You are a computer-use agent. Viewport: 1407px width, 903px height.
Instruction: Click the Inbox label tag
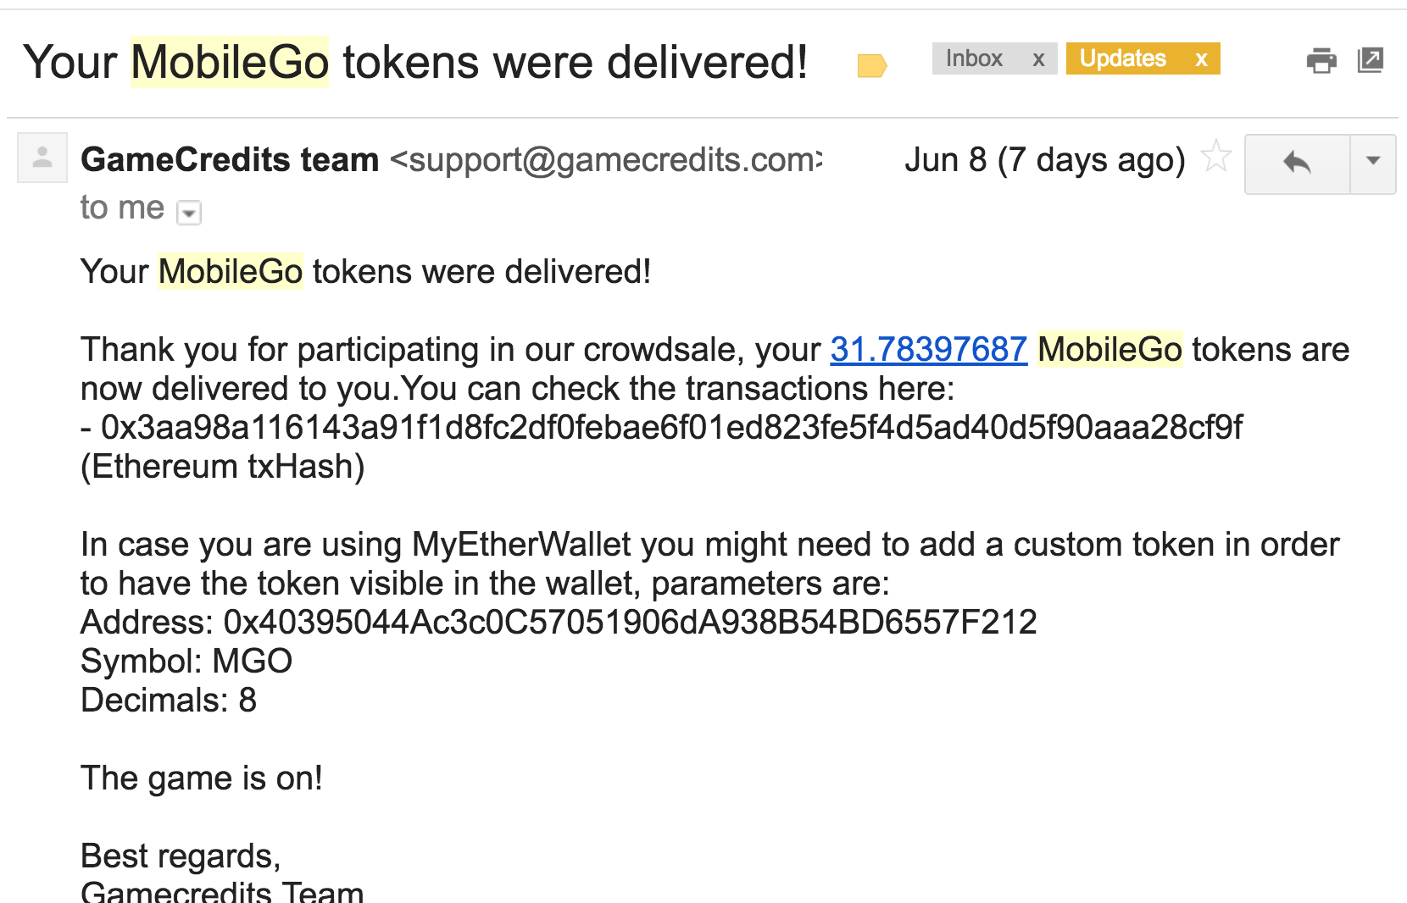point(974,58)
